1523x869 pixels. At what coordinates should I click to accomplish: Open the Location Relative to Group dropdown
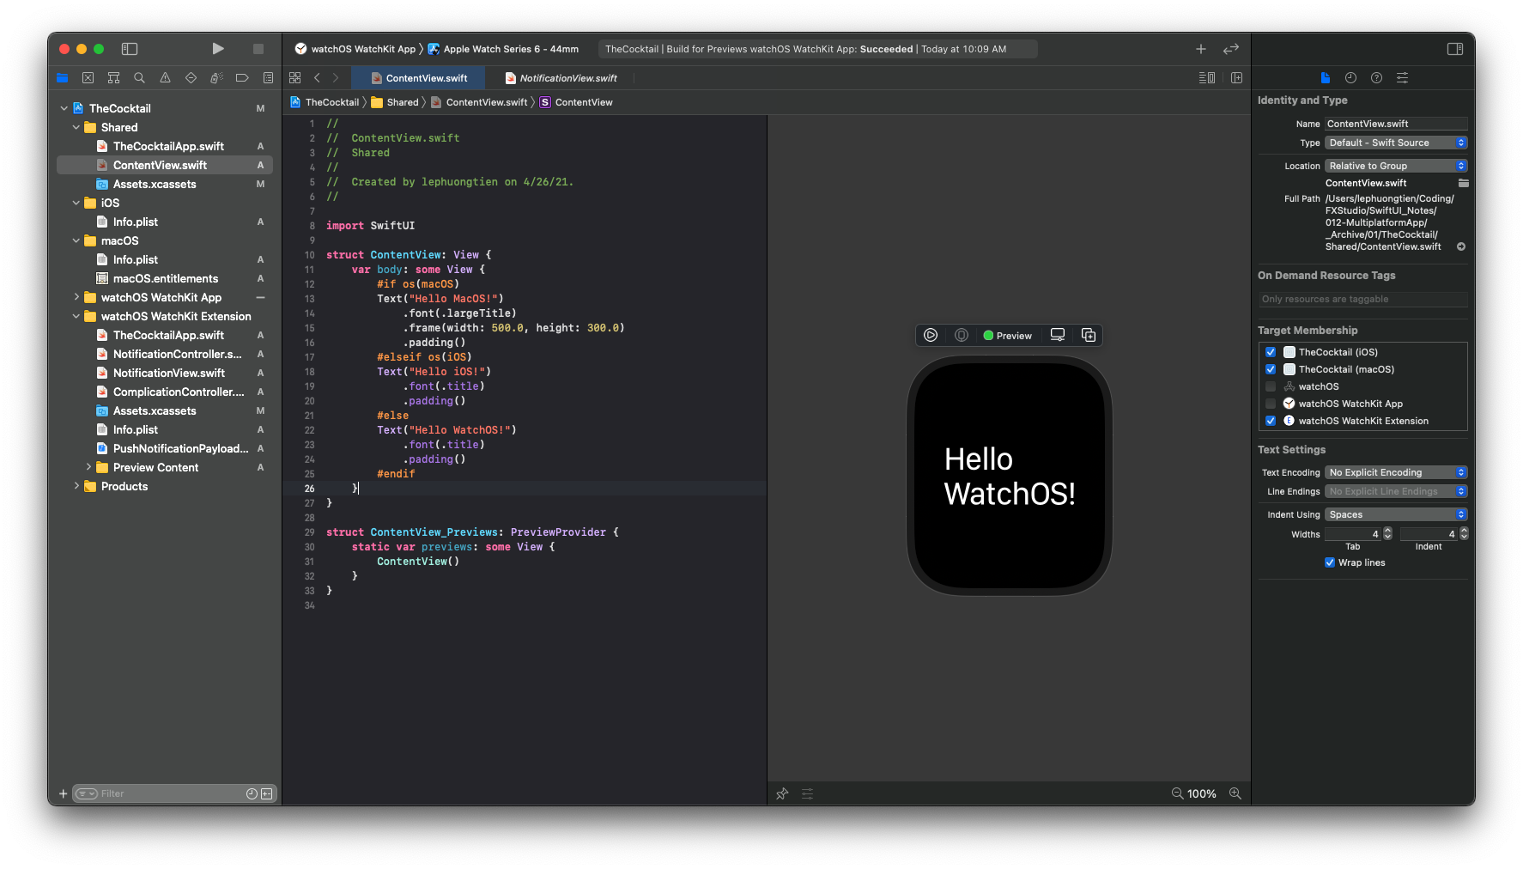point(1396,166)
